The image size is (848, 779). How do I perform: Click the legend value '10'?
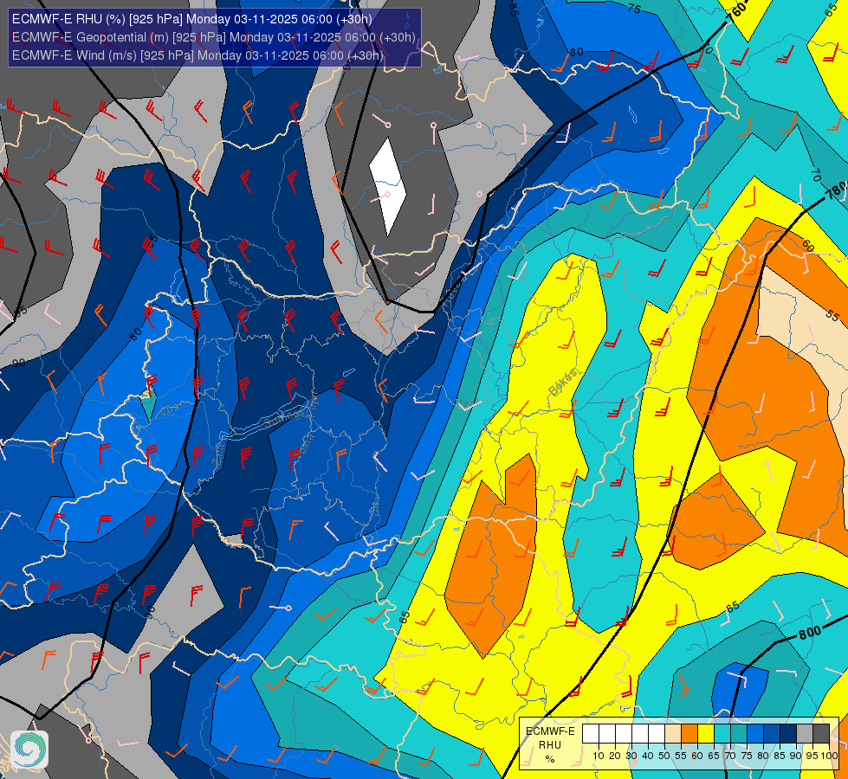tap(599, 756)
